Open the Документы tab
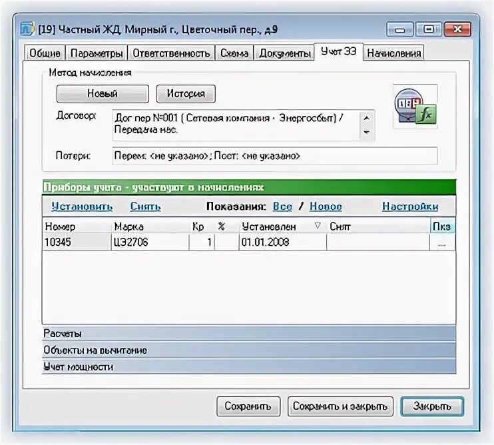Image resolution: width=494 pixels, height=445 pixels. pos(284,53)
